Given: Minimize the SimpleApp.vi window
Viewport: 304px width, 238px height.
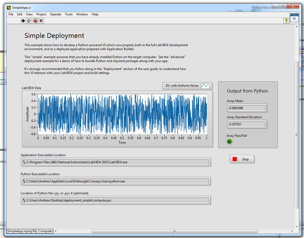Looking at the screenshot, I should (x=276, y=6).
